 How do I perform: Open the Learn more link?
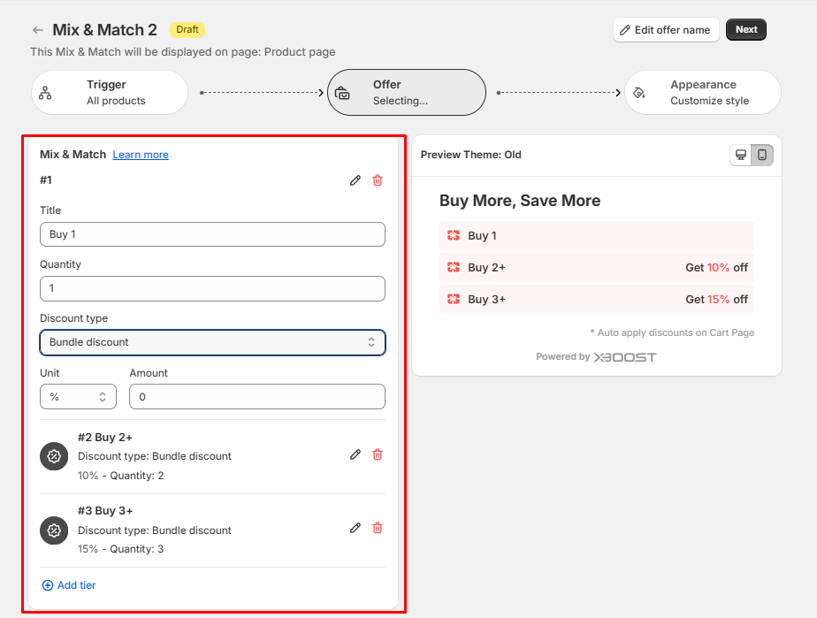click(x=141, y=155)
